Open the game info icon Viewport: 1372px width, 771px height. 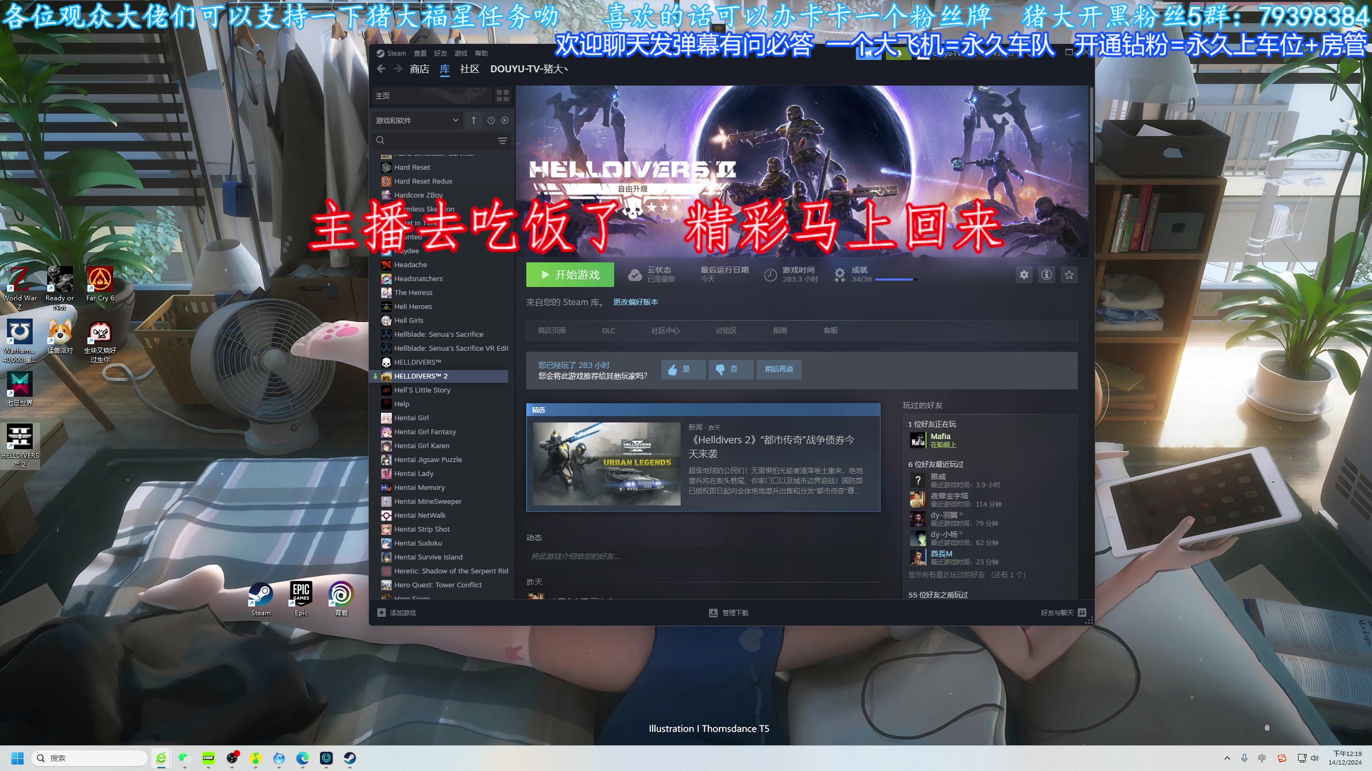pyautogui.click(x=1047, y=275)
